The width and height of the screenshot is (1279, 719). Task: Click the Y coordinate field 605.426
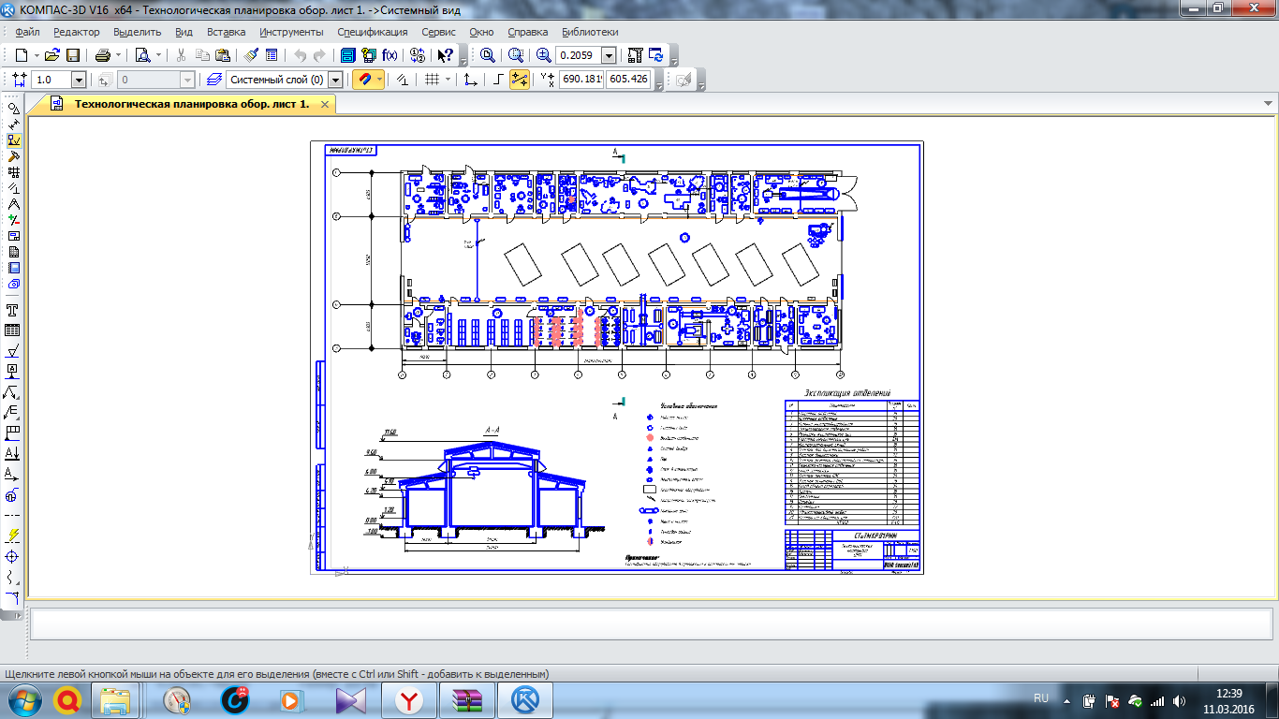click(x=629, y=80)
